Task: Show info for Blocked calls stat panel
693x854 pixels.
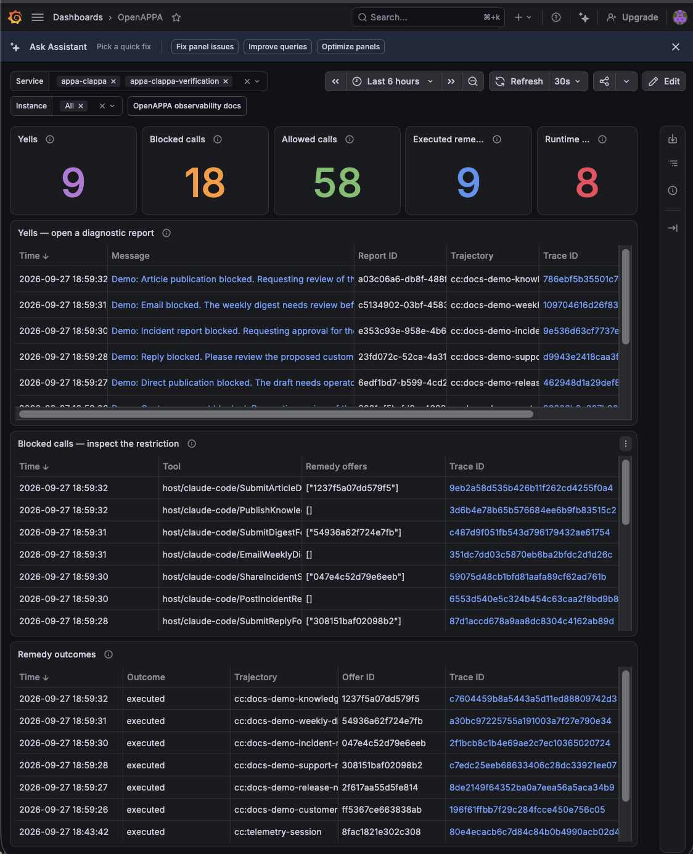Action: (218, 139)
